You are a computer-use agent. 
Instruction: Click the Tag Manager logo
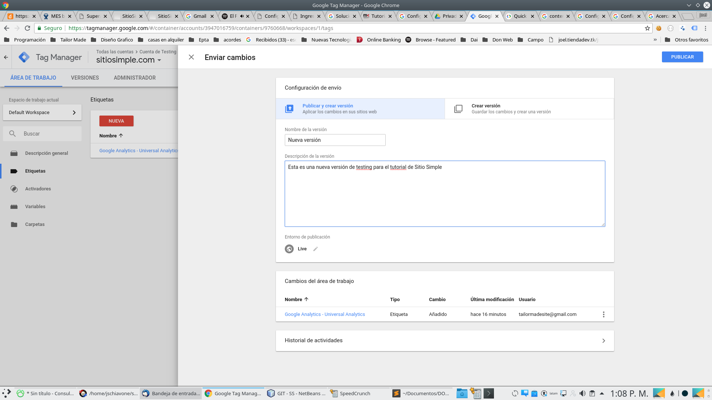(x=24, y=57)
